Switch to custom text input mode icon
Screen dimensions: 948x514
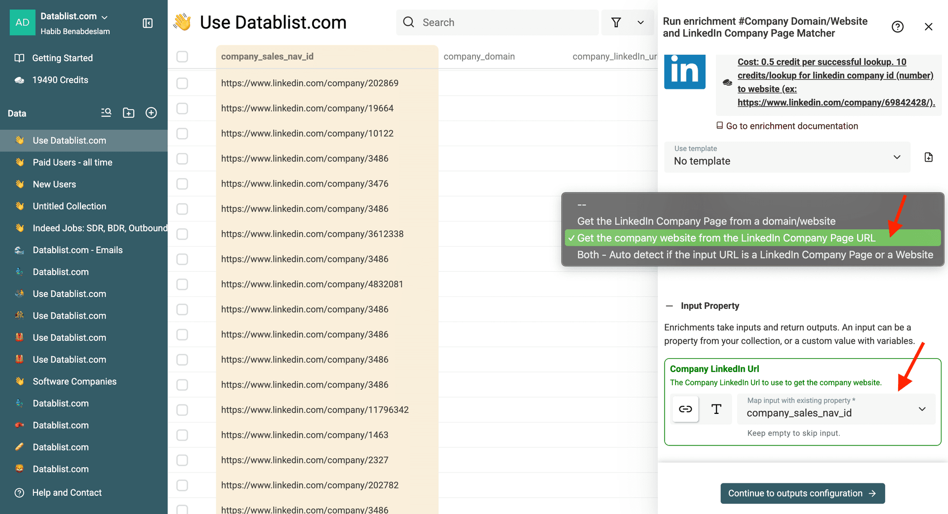pos(716,409)
